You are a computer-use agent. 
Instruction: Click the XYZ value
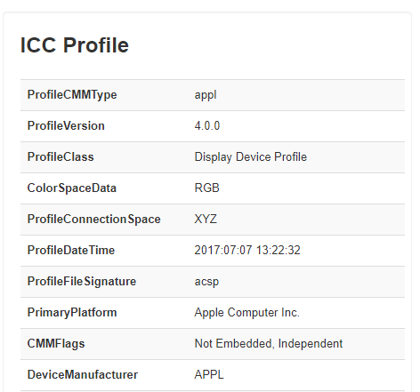point(206,220)
